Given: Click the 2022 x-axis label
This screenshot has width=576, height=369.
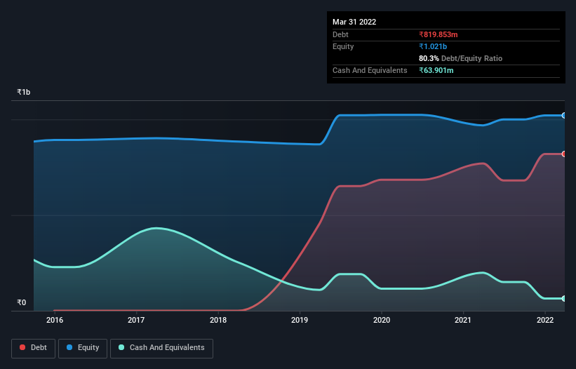Looking at the screenshot, I should [x=545, y=320].
